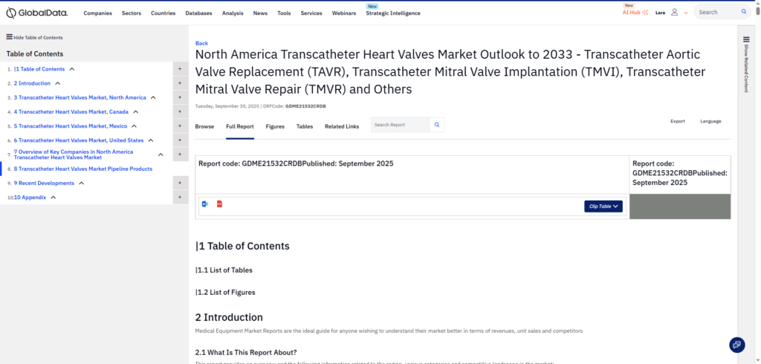Click the plus button beside 2 Introduction

coord(181,83)
